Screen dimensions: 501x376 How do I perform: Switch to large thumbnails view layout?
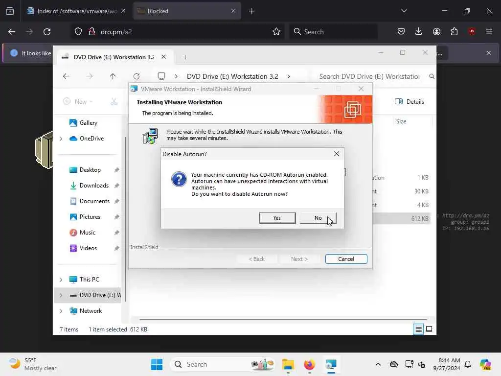[429, 329]
